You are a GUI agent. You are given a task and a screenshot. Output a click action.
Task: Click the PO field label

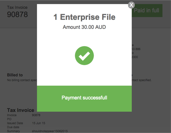(9, 119)
